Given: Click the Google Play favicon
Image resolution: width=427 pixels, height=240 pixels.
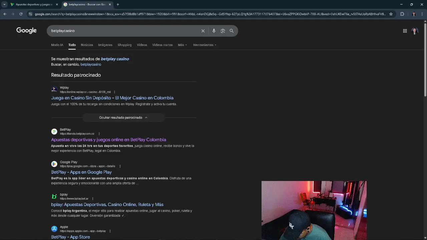Looking at the screenshot, I should 54,164.
